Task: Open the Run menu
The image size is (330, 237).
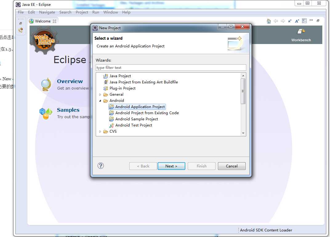Action: point(96,12)
